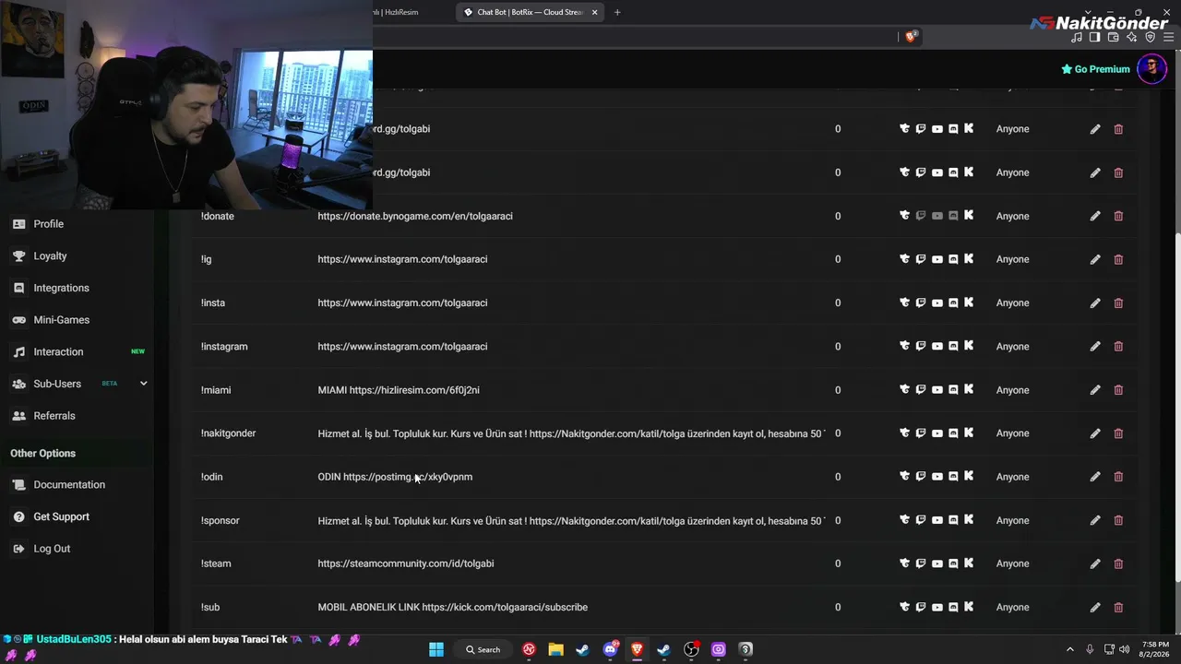The height and width of the screenshot is (664, 1181).
Task: Toggle Kick platform for the !ig command
Action: [x=969, y=259]
